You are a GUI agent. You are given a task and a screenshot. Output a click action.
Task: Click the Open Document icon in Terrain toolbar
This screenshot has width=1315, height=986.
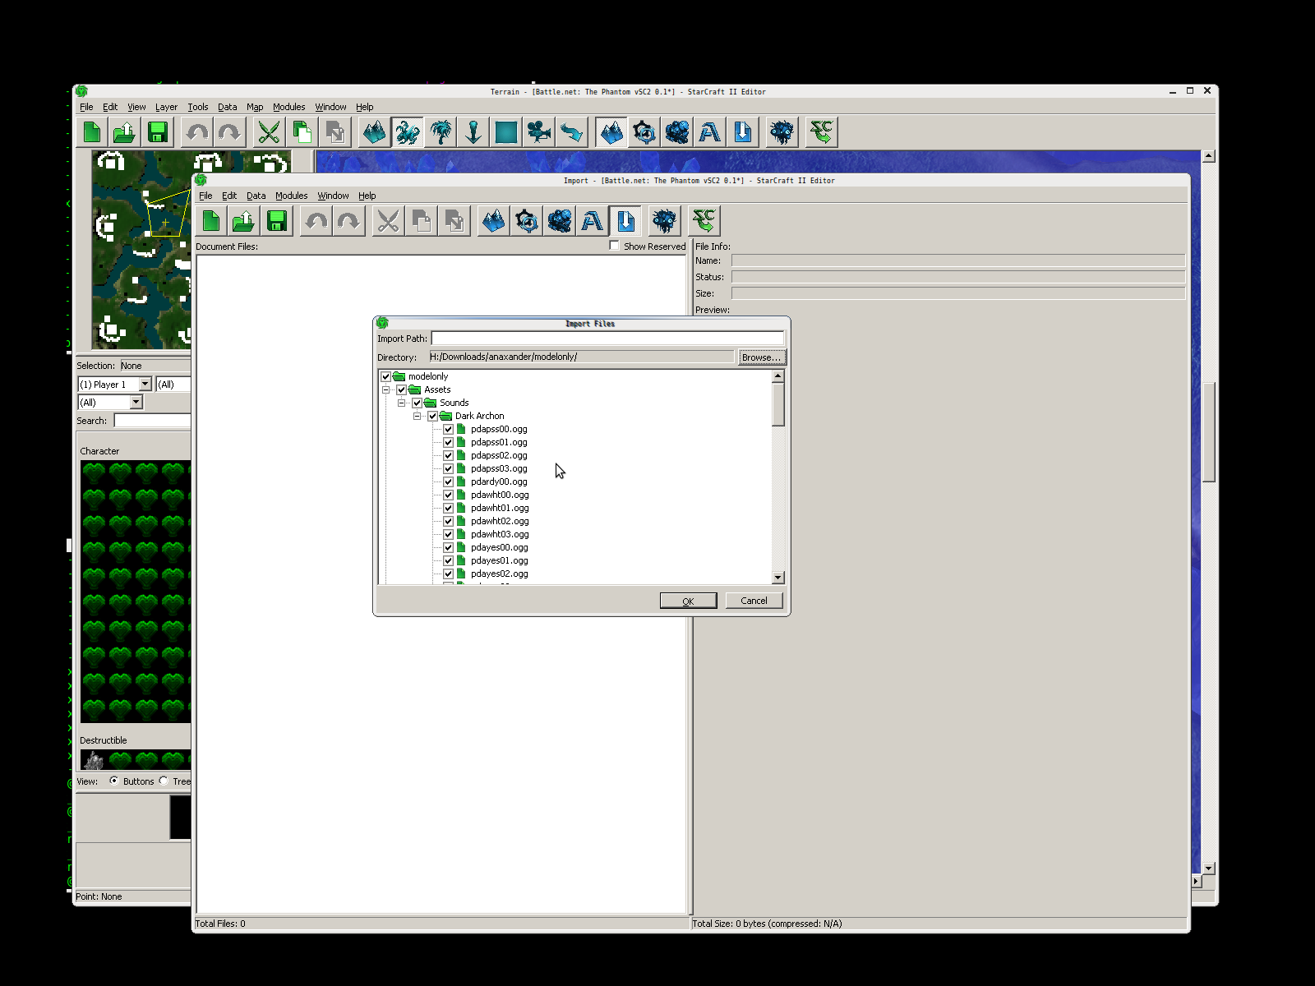coord(124,132)
